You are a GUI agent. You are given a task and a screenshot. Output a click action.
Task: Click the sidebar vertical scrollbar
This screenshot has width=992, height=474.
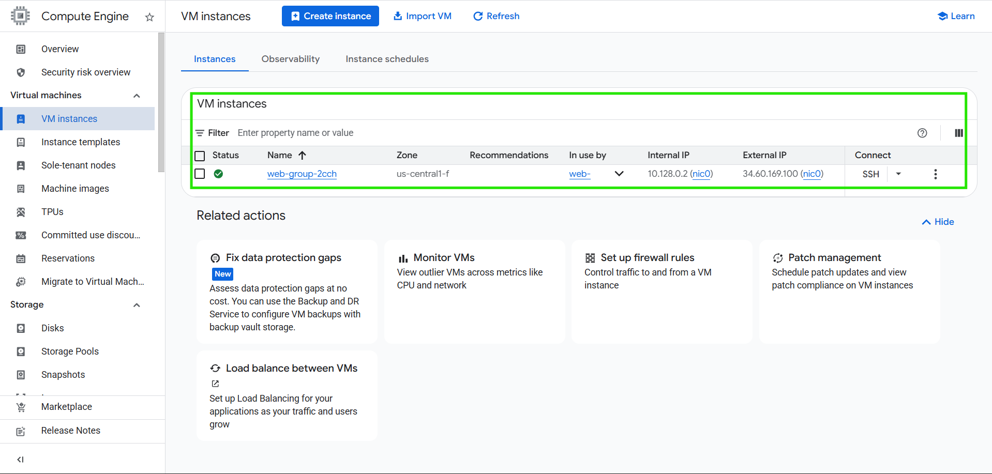point(161,103)
